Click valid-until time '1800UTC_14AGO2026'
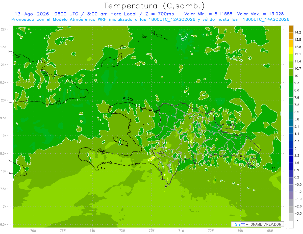This screenshot has width=303, height=234. [266, 19]
